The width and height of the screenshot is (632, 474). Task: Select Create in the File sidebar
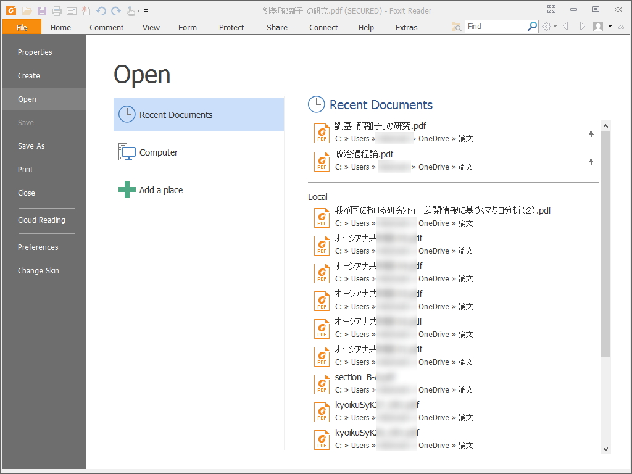[44, 76]
